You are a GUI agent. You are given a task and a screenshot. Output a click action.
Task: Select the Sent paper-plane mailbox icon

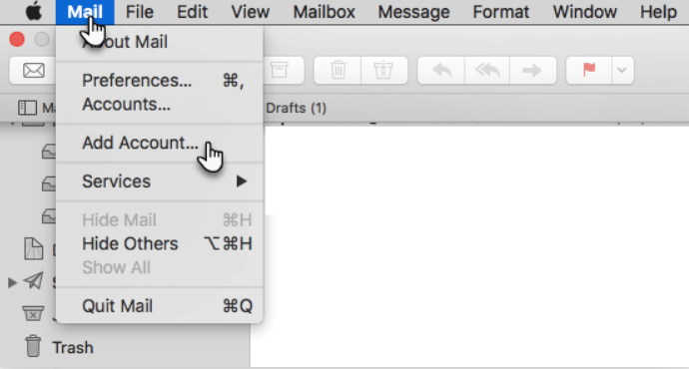click(33, 281)
